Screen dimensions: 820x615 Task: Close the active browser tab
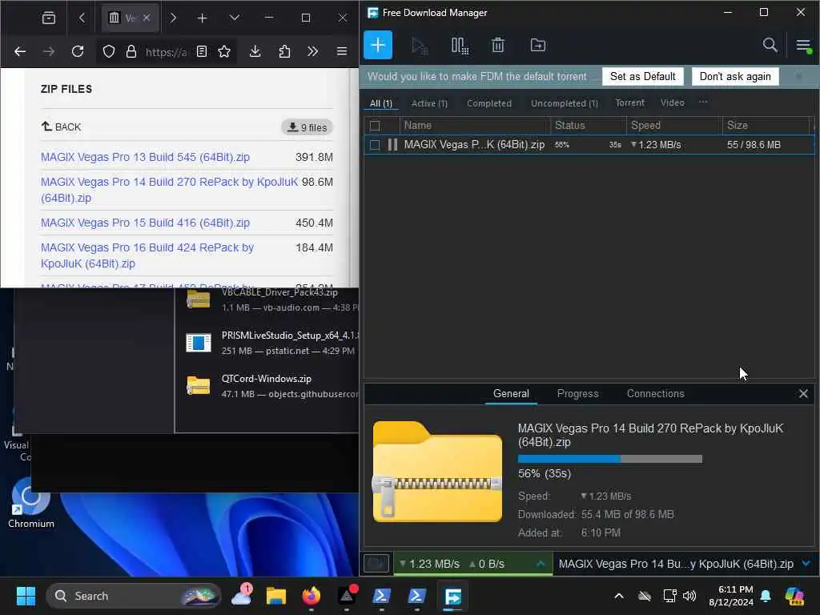tap(147, 18)
